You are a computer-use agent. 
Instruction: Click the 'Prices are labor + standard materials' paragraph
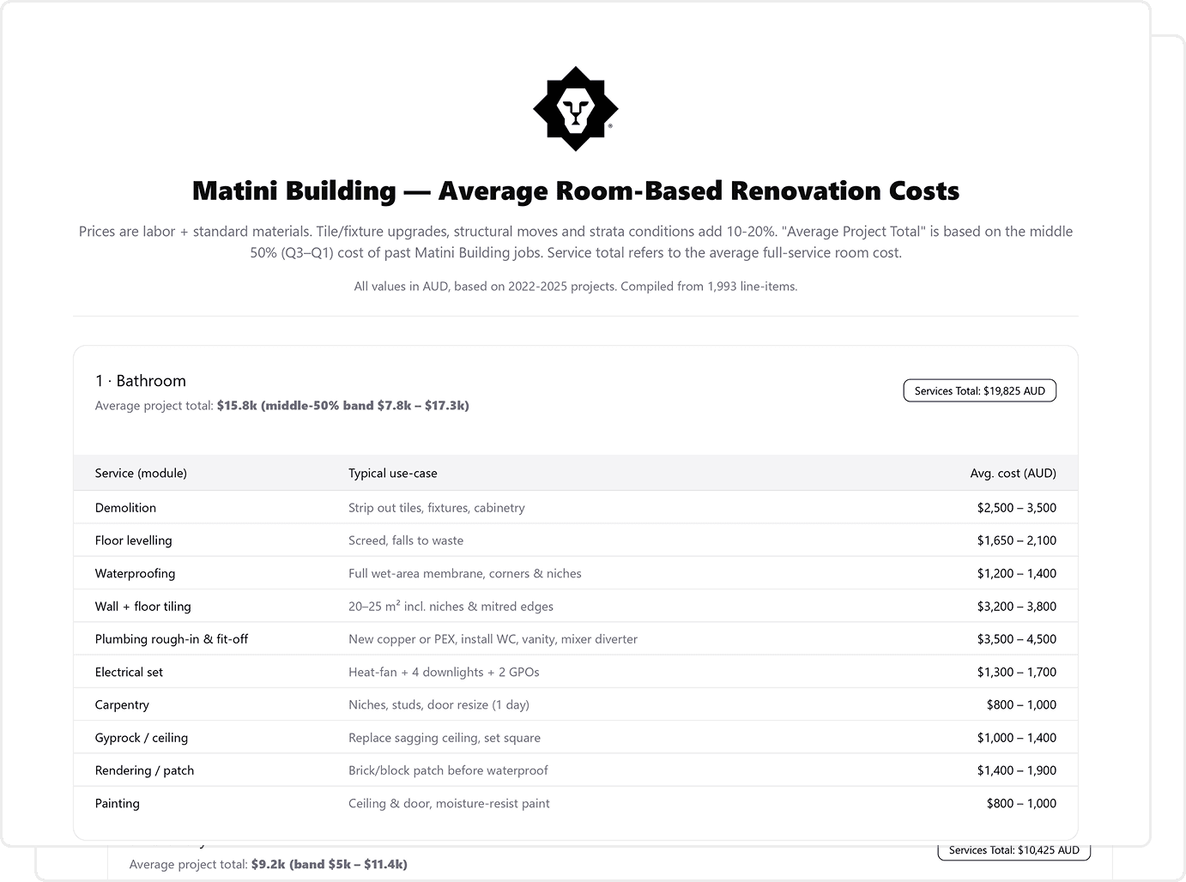tap(576, 242)
